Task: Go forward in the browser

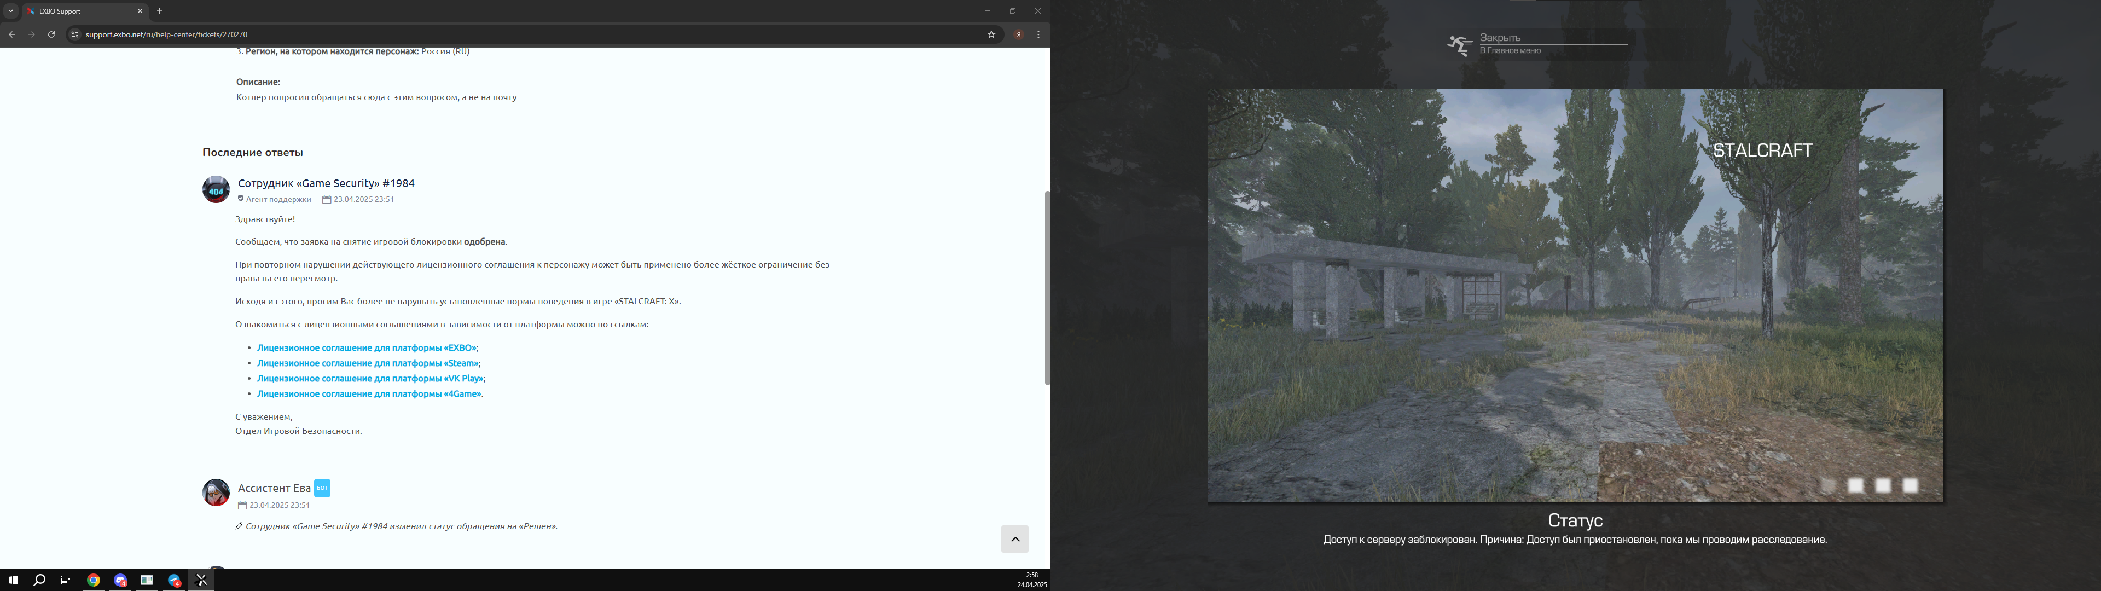Action: 31,34
